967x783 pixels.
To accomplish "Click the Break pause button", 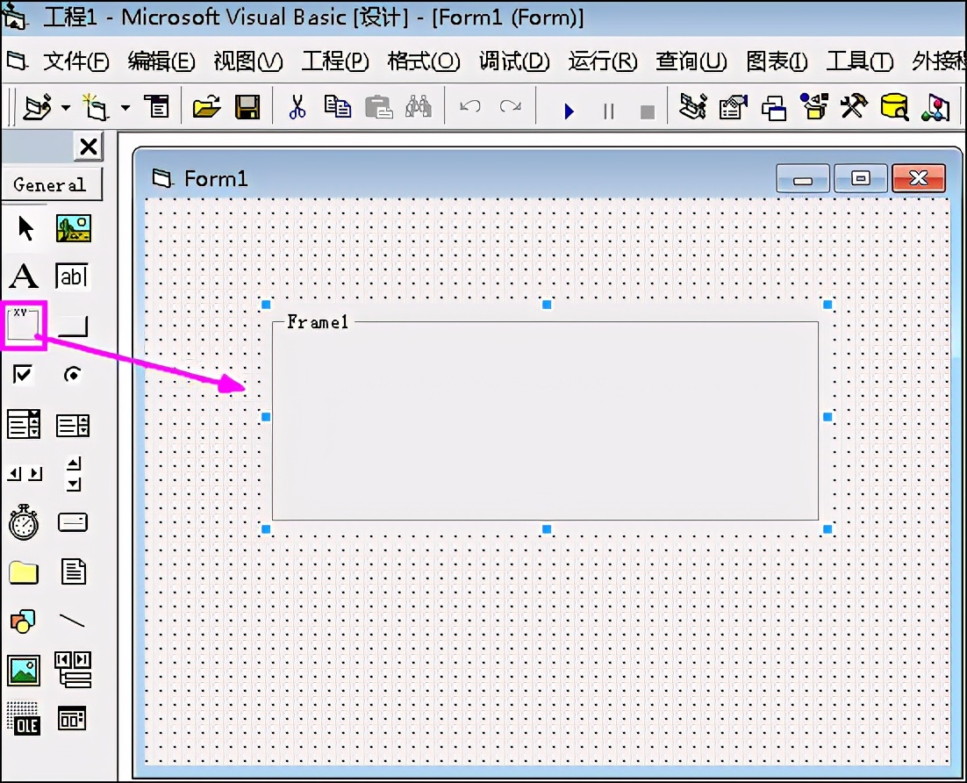I will 609,111.
